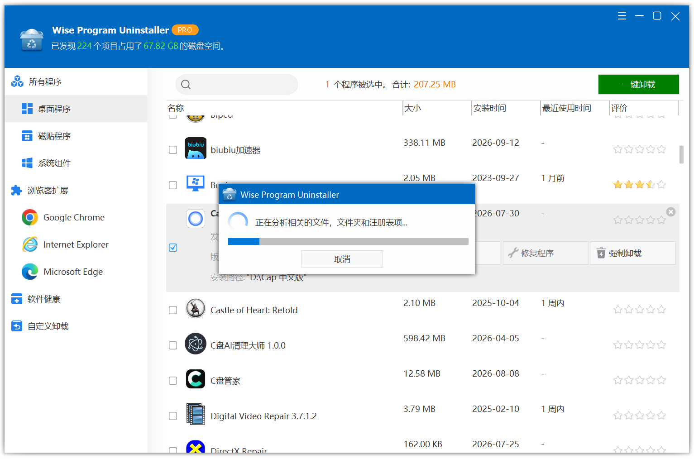
Task: Click the selected program's blue circle icon
Action: 196,219
